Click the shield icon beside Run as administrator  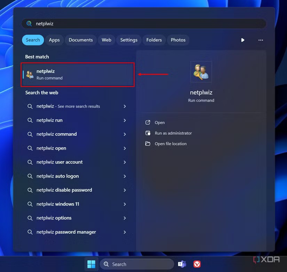click(148, 133)
